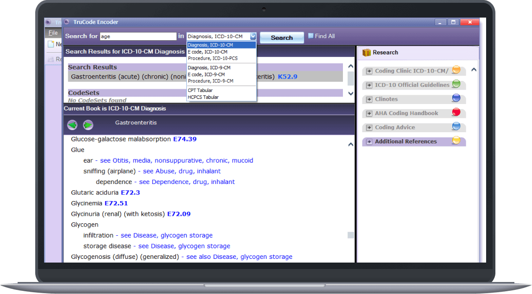Image resolution: width=532 pixels, height=294 pixels.
Task: Click the back navigation arrow icon
Action: 72,125
